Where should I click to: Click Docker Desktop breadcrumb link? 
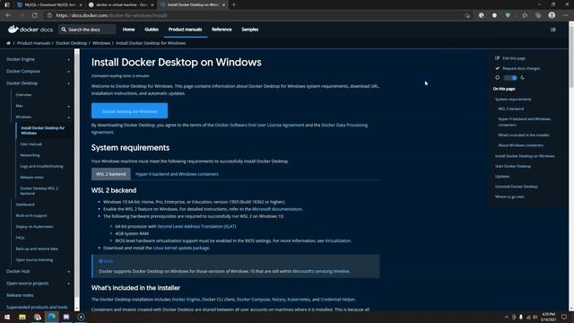[x=72, y=43]
